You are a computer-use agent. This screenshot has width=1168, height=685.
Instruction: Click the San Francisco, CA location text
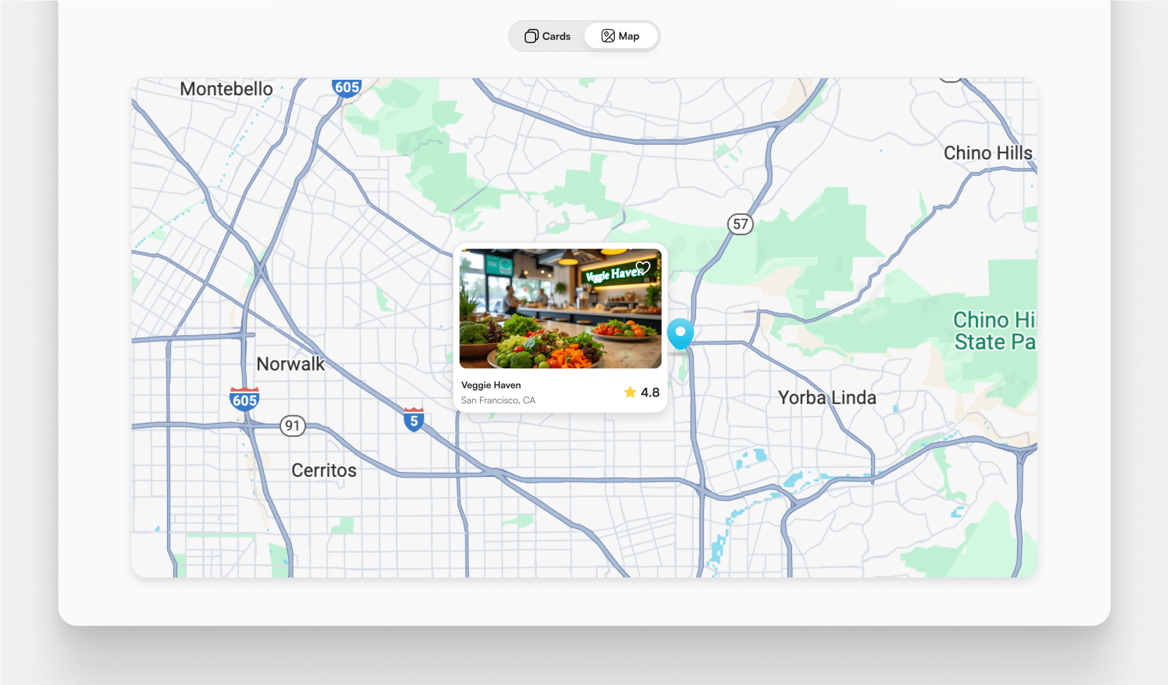tap(498, 400)
